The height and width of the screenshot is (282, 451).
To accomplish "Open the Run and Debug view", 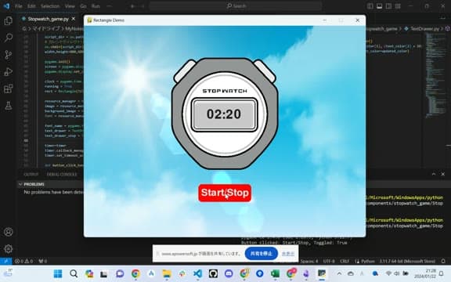I will (9, 71).
